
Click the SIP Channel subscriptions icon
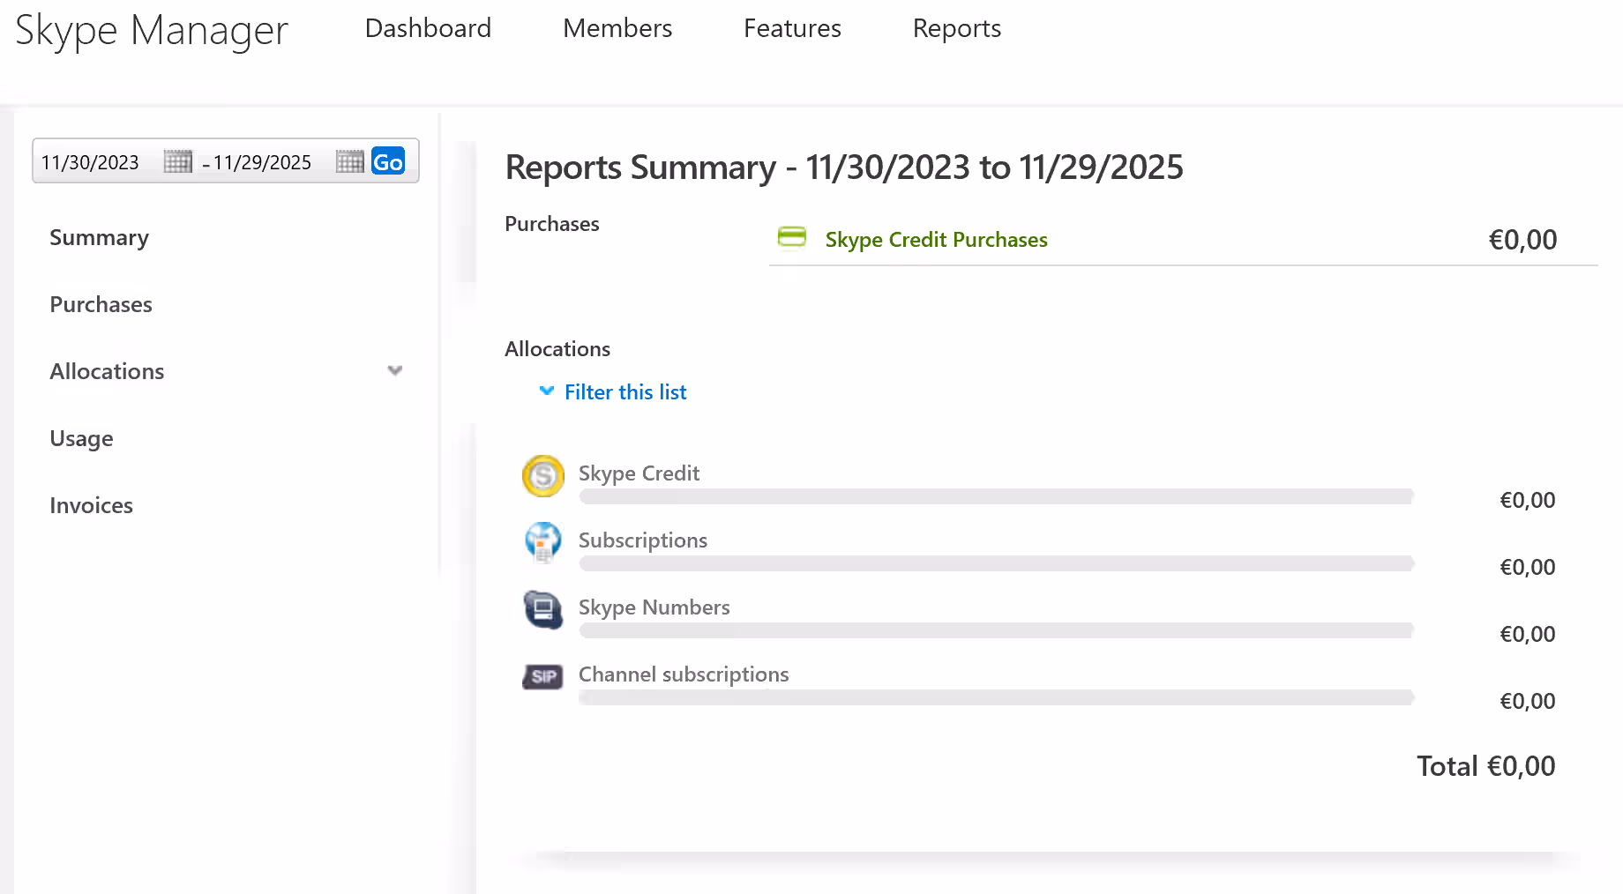[x=542, y=676]
